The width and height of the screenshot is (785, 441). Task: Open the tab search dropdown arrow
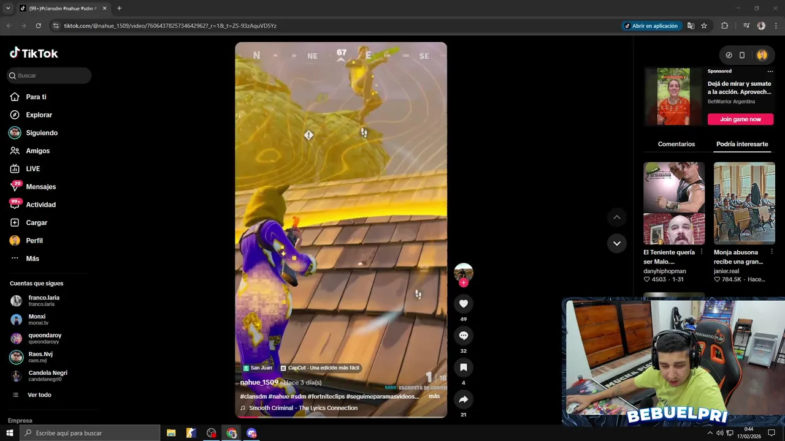[x=8, y=9]
